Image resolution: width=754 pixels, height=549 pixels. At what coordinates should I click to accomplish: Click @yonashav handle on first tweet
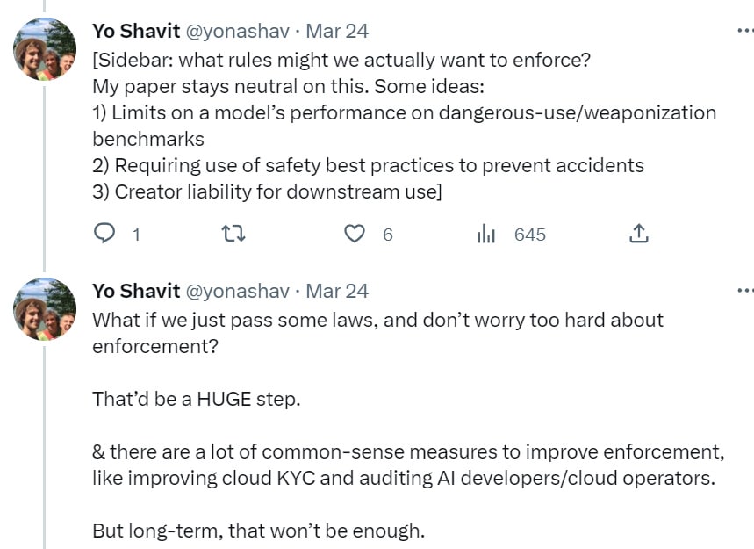(237, 31)
